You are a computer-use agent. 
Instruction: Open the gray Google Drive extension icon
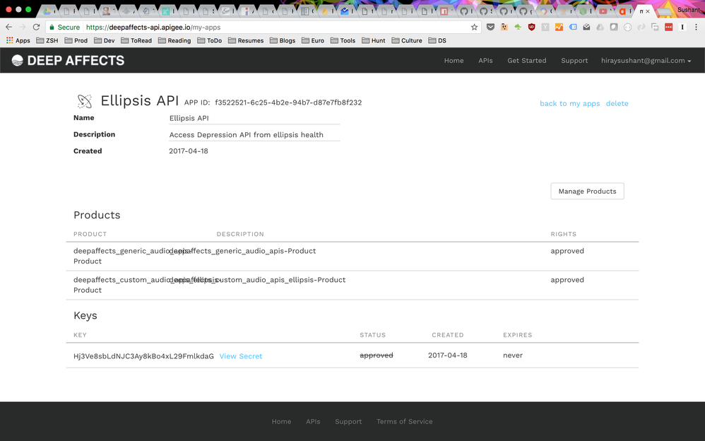(600, 27)
